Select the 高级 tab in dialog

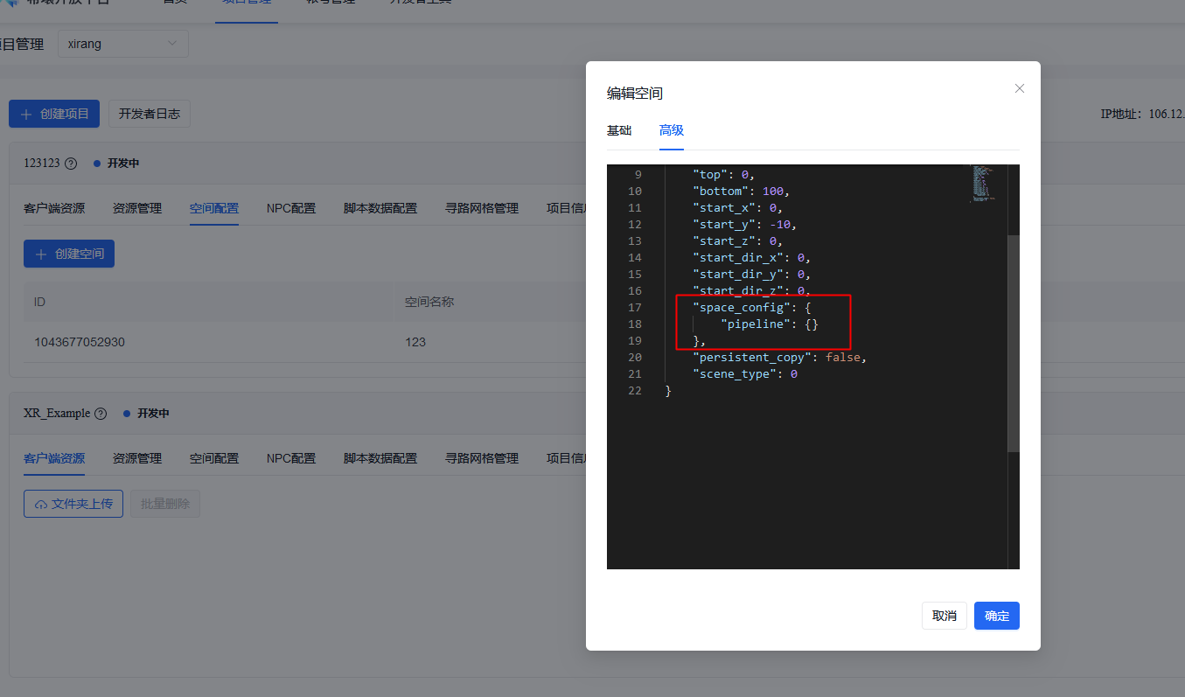[x=672, y=130]
